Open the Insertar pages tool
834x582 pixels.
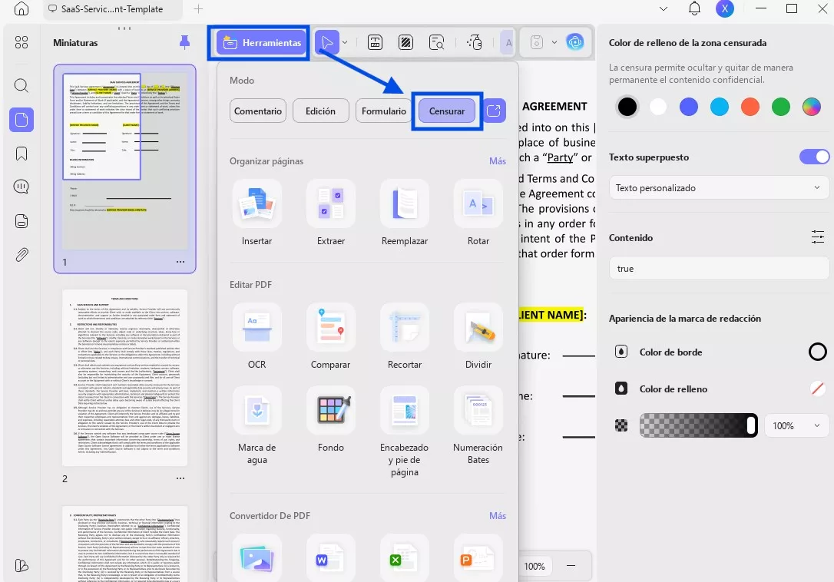click(x=257, y=213)
